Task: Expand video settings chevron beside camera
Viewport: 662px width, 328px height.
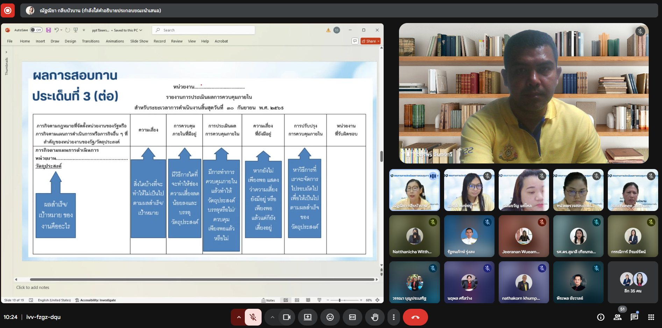Action: (x=272, y=317)
